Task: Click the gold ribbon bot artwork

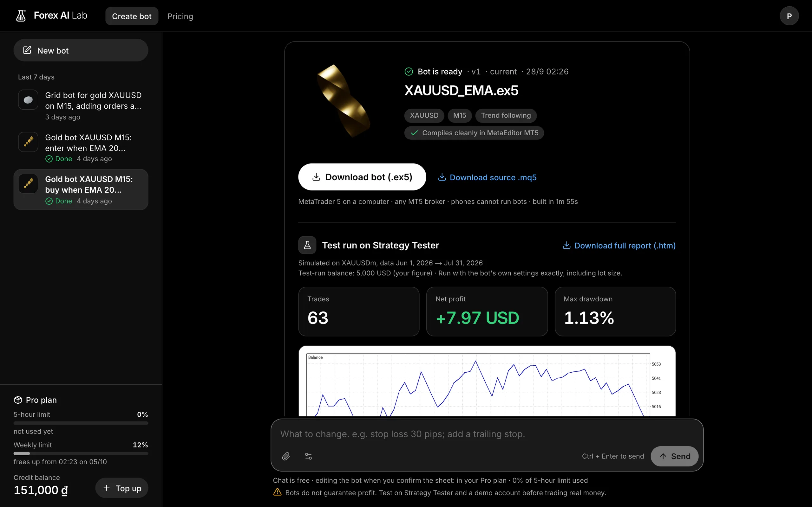Action: click(344, 100)
